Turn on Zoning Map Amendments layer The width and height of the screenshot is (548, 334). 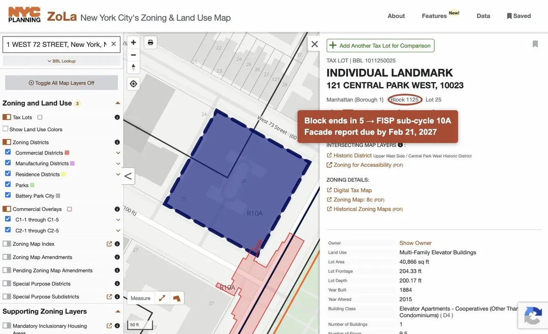[x=6, y=257]
